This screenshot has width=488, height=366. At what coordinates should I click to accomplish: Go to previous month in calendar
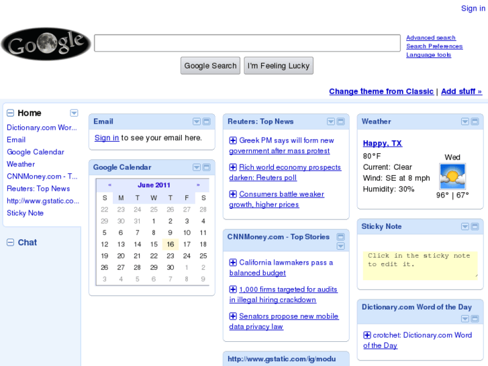(109, 185)
